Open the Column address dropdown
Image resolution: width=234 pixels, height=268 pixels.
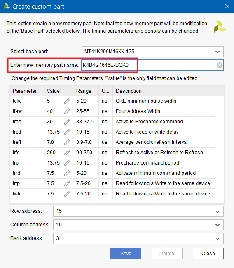[138, 225]
